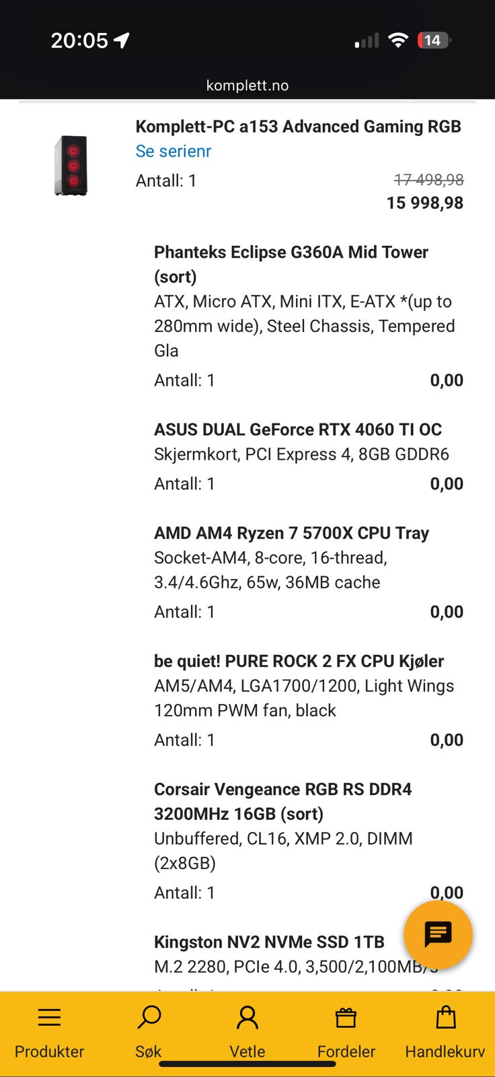Open Komplett-PC a153 Advanced Gaming RGB title
This screenshot has width=495, height=1077.
tap(298, 127)
